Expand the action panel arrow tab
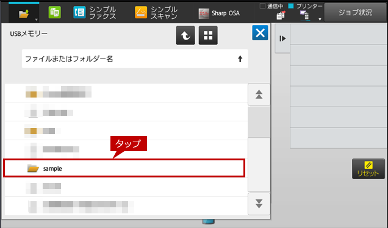The height and width of the screenshot is (228, 388). (282, 38)
